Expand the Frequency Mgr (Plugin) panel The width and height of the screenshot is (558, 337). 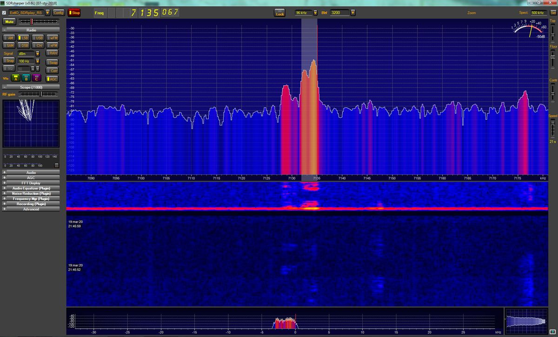pyautogui.click(x=31, y=199)
